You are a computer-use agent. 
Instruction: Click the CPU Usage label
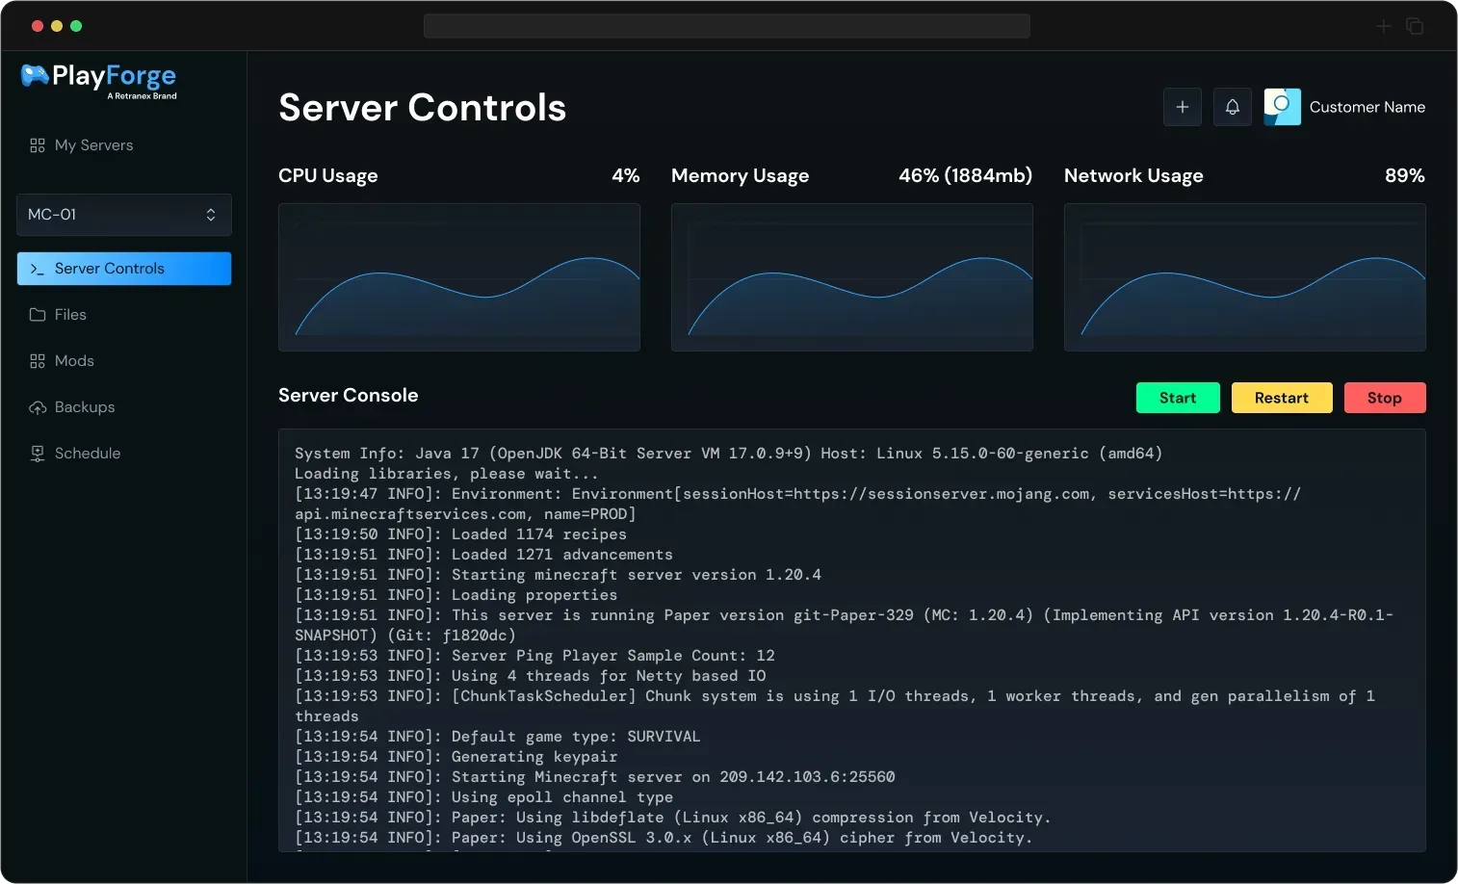328,175
